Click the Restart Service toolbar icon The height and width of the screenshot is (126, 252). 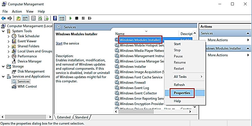click(90, 18)
